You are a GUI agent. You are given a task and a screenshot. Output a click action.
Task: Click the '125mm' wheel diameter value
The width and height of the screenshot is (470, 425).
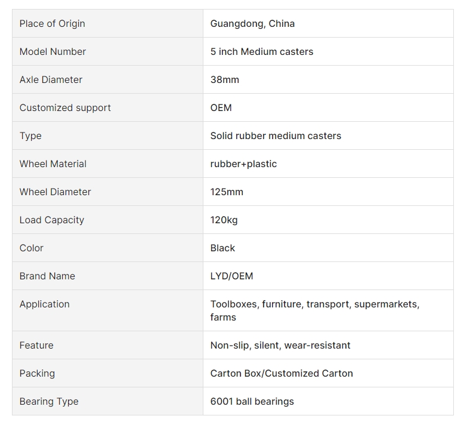pos(227,192)
